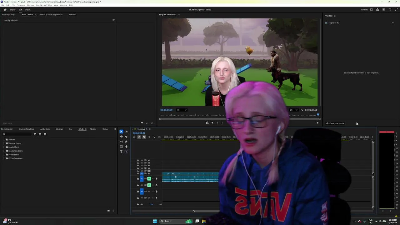
Task: Adjust the timeline horizontal zoom handle
Action: [193, 211]
